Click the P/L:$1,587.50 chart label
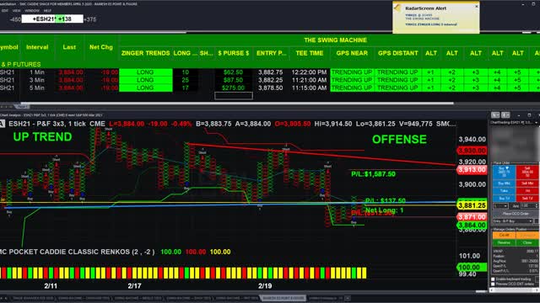This screenshot has width=540, height=303. [373, 174]
